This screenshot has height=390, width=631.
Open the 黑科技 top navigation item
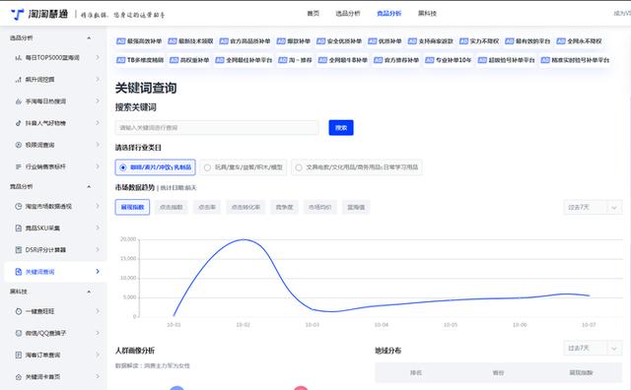[x=427, y=13]
